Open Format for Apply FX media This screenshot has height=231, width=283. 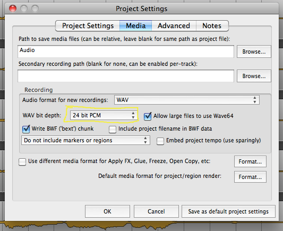pos(250,161)
